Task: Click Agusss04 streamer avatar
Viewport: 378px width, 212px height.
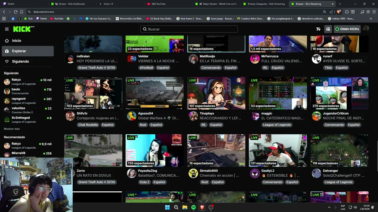Action: 132,116
